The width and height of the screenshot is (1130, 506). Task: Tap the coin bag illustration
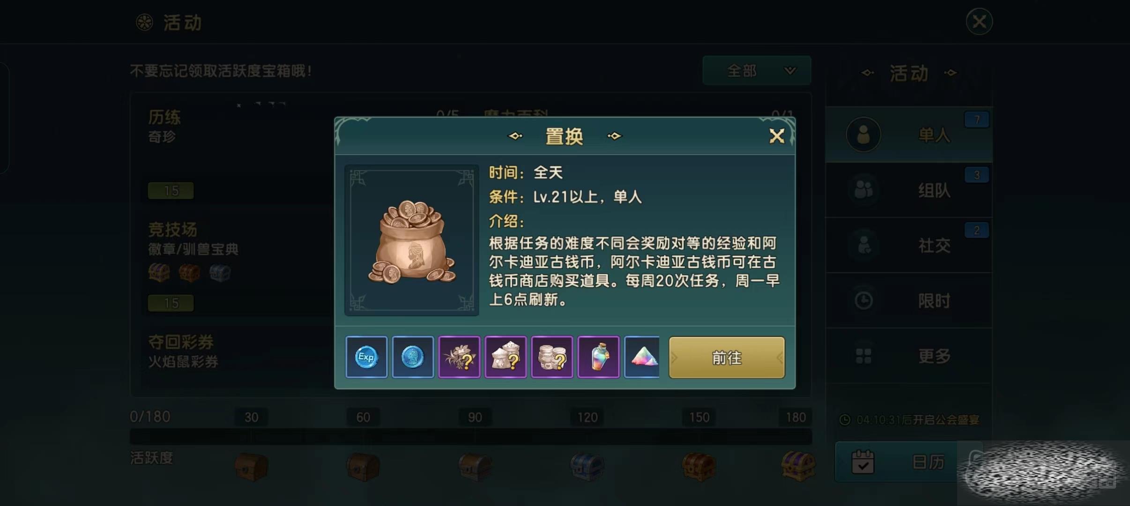(x=412, y=240)
